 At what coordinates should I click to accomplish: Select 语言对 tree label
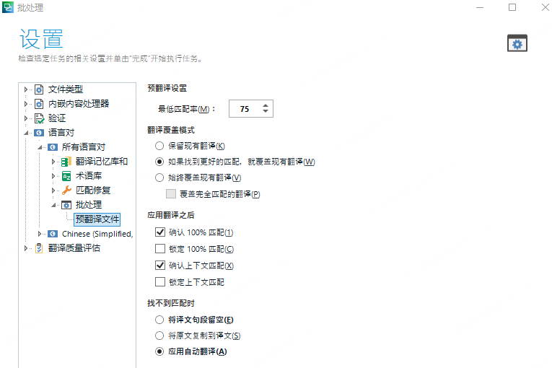point(61,133)
